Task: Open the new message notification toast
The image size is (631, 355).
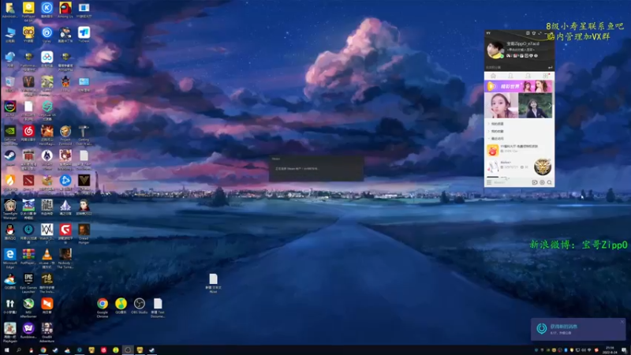Action: tap(578, 329)
